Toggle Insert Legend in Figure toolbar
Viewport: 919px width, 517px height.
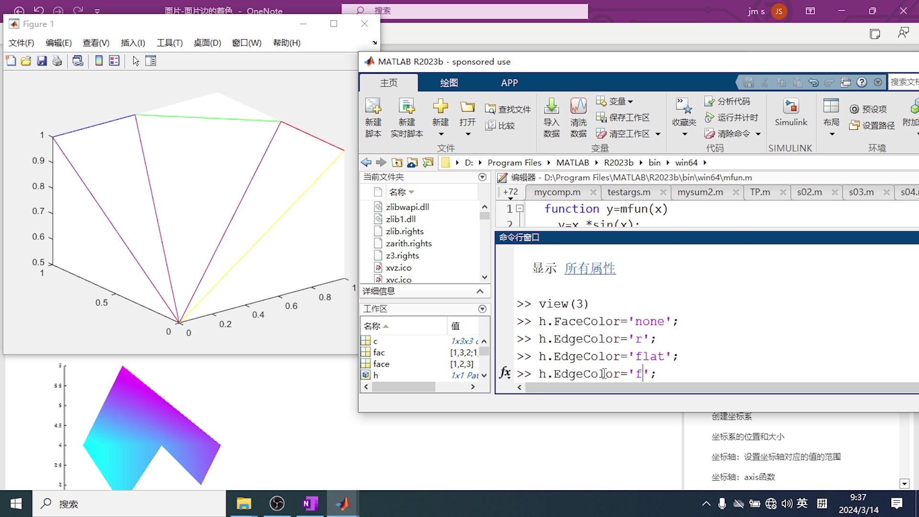pyautogui.click(x=114, y=61)
